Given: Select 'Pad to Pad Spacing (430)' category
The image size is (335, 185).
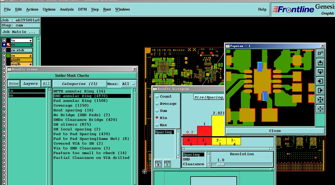Looking at the screenshot, I should [x=92, y=134].
